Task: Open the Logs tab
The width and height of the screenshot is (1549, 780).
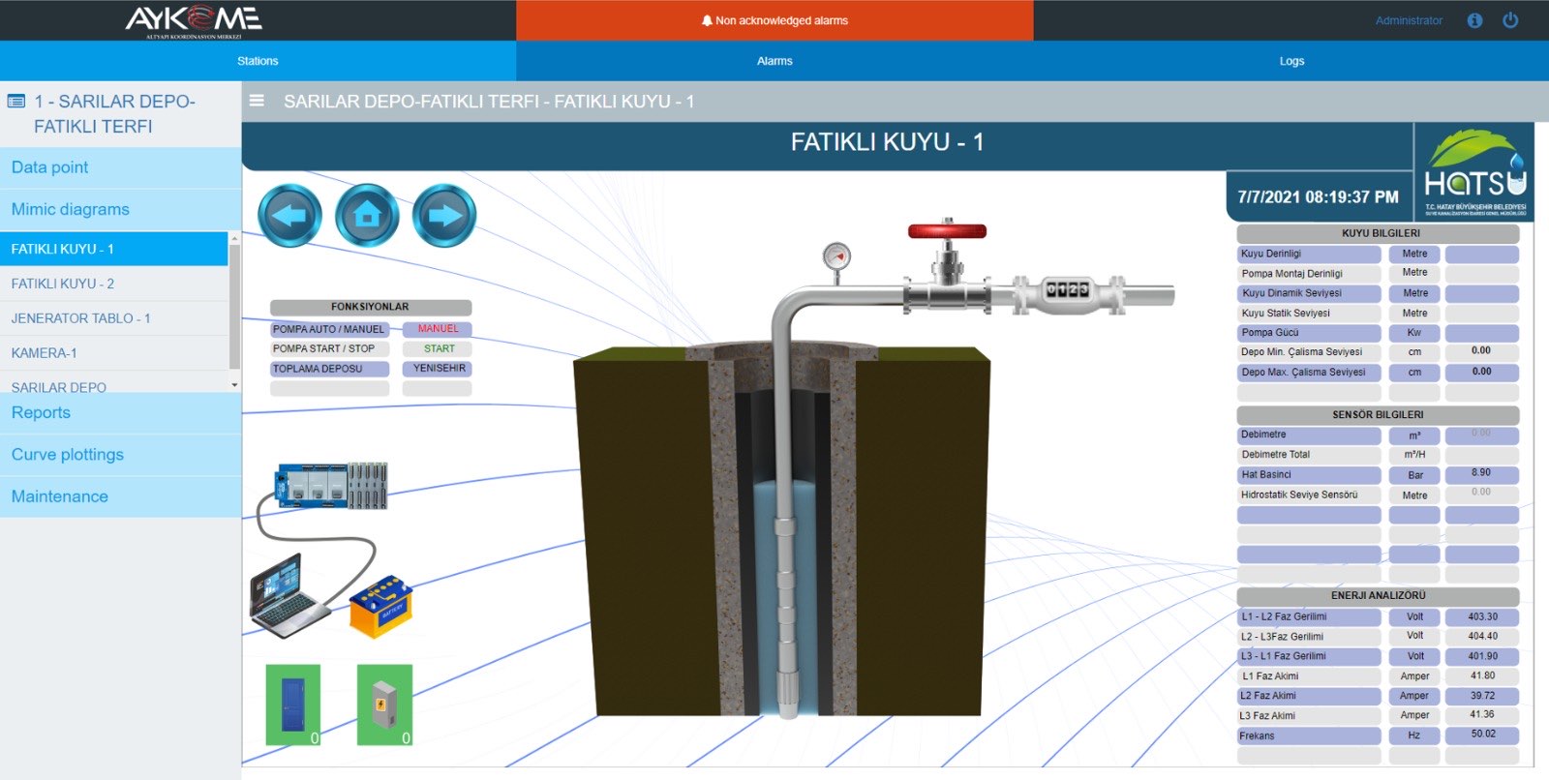Action: click(x=1291, y=61)
